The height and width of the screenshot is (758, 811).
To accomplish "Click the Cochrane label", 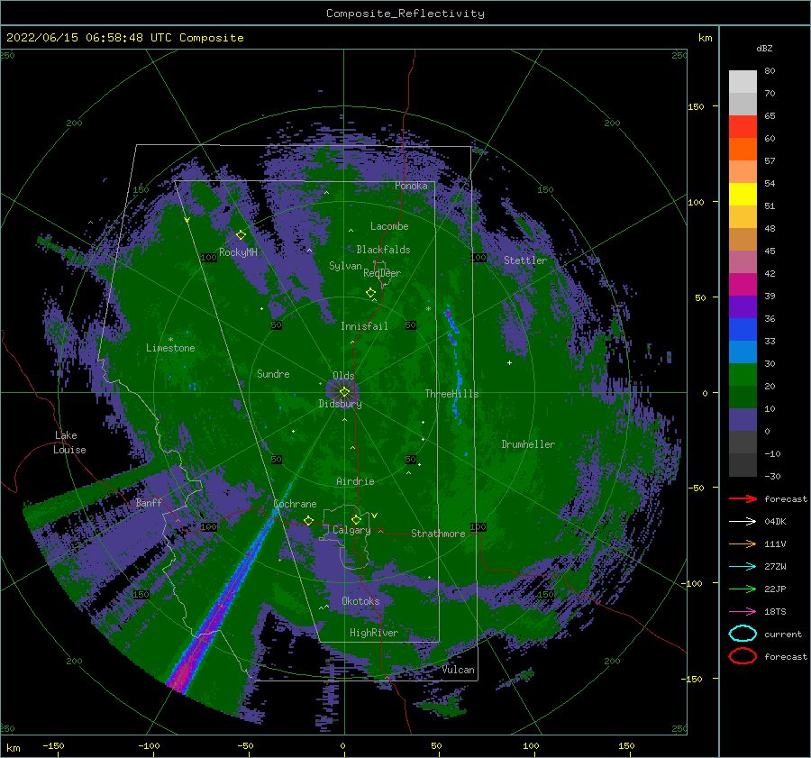I will [295, 504].
